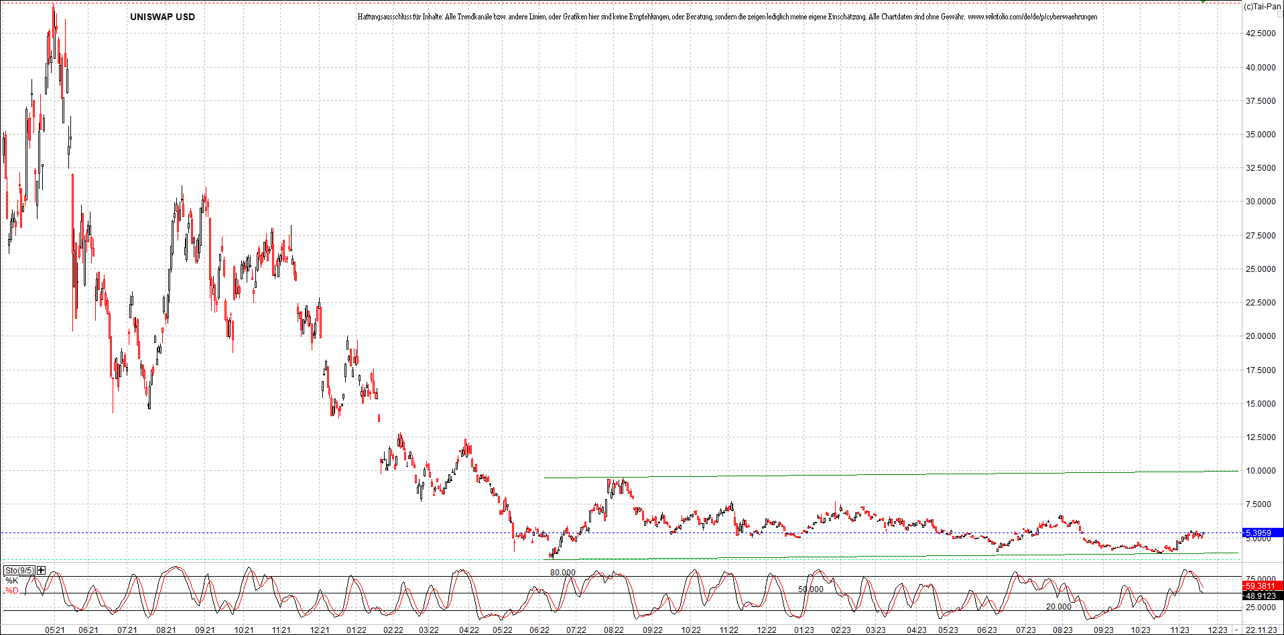The width and height of the screenshot is (1284, 635).
Task: Select the Sto(9/5) indicator label
Action: (19, 570)
